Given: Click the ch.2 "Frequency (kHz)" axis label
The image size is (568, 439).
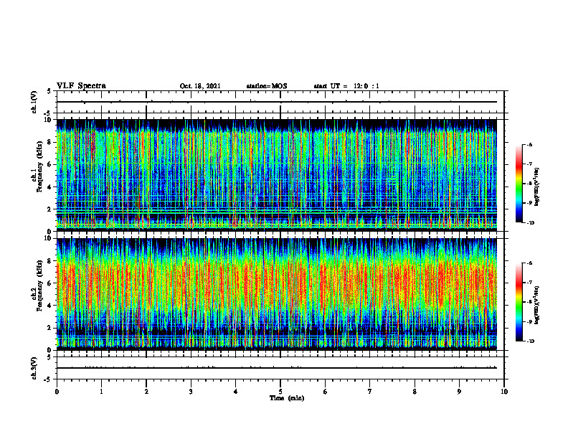Looking at the screenshot, I should [39, 285].
